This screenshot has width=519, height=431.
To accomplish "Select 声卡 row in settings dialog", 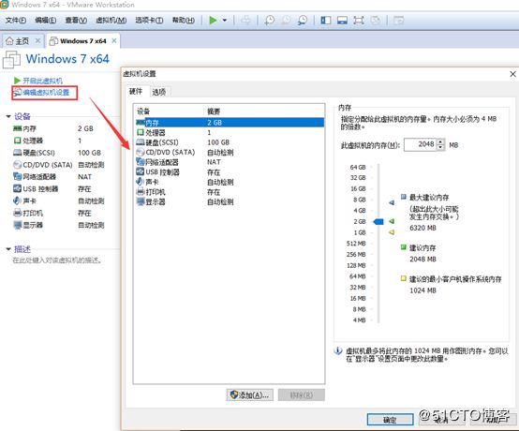I will pyautogui.click(x=230, y=182).
